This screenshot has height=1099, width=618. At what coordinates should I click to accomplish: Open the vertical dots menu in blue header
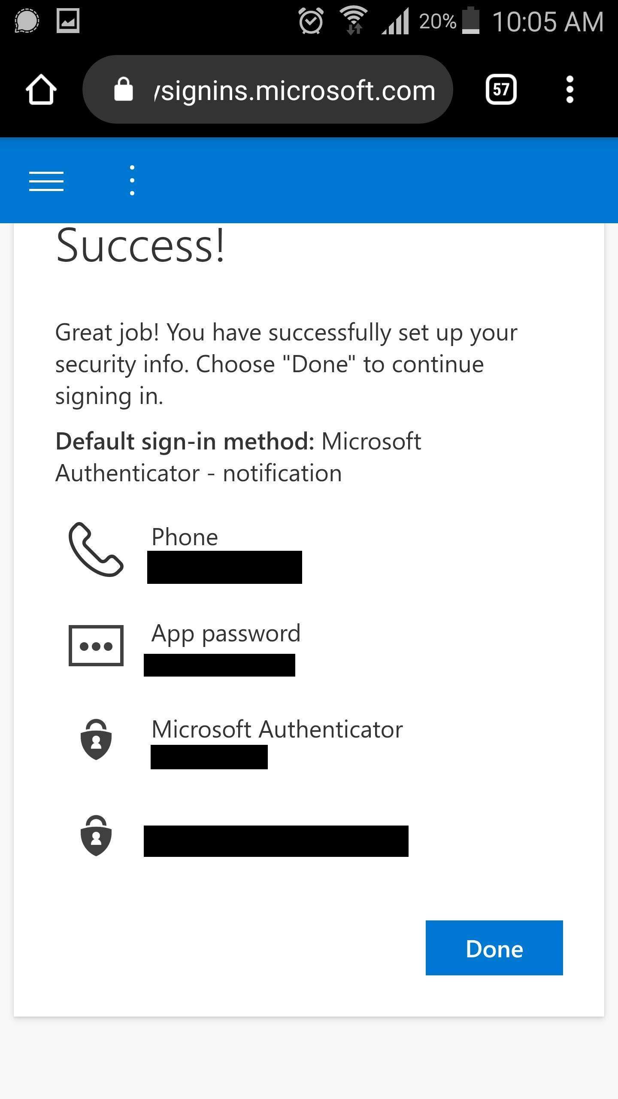click(x=132, y=180)
